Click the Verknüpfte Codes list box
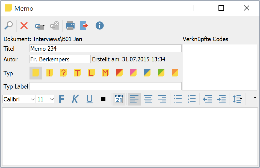Screen dimensions: 260x168 (x=220, y=67)
